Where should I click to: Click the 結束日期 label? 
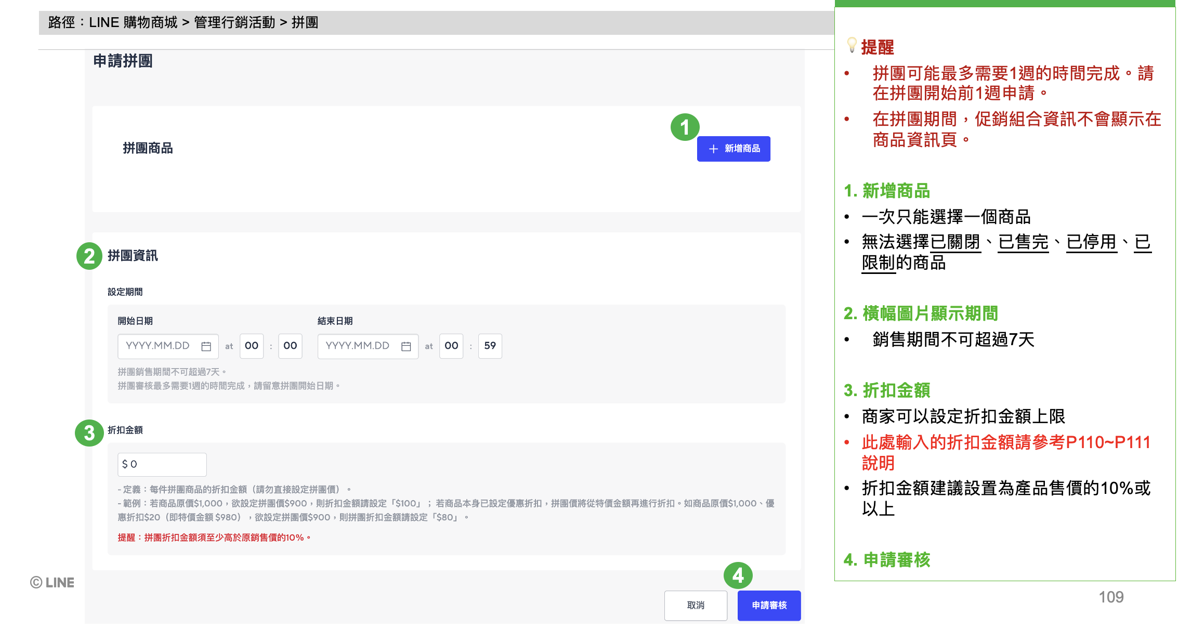click(x=335, y=321)
